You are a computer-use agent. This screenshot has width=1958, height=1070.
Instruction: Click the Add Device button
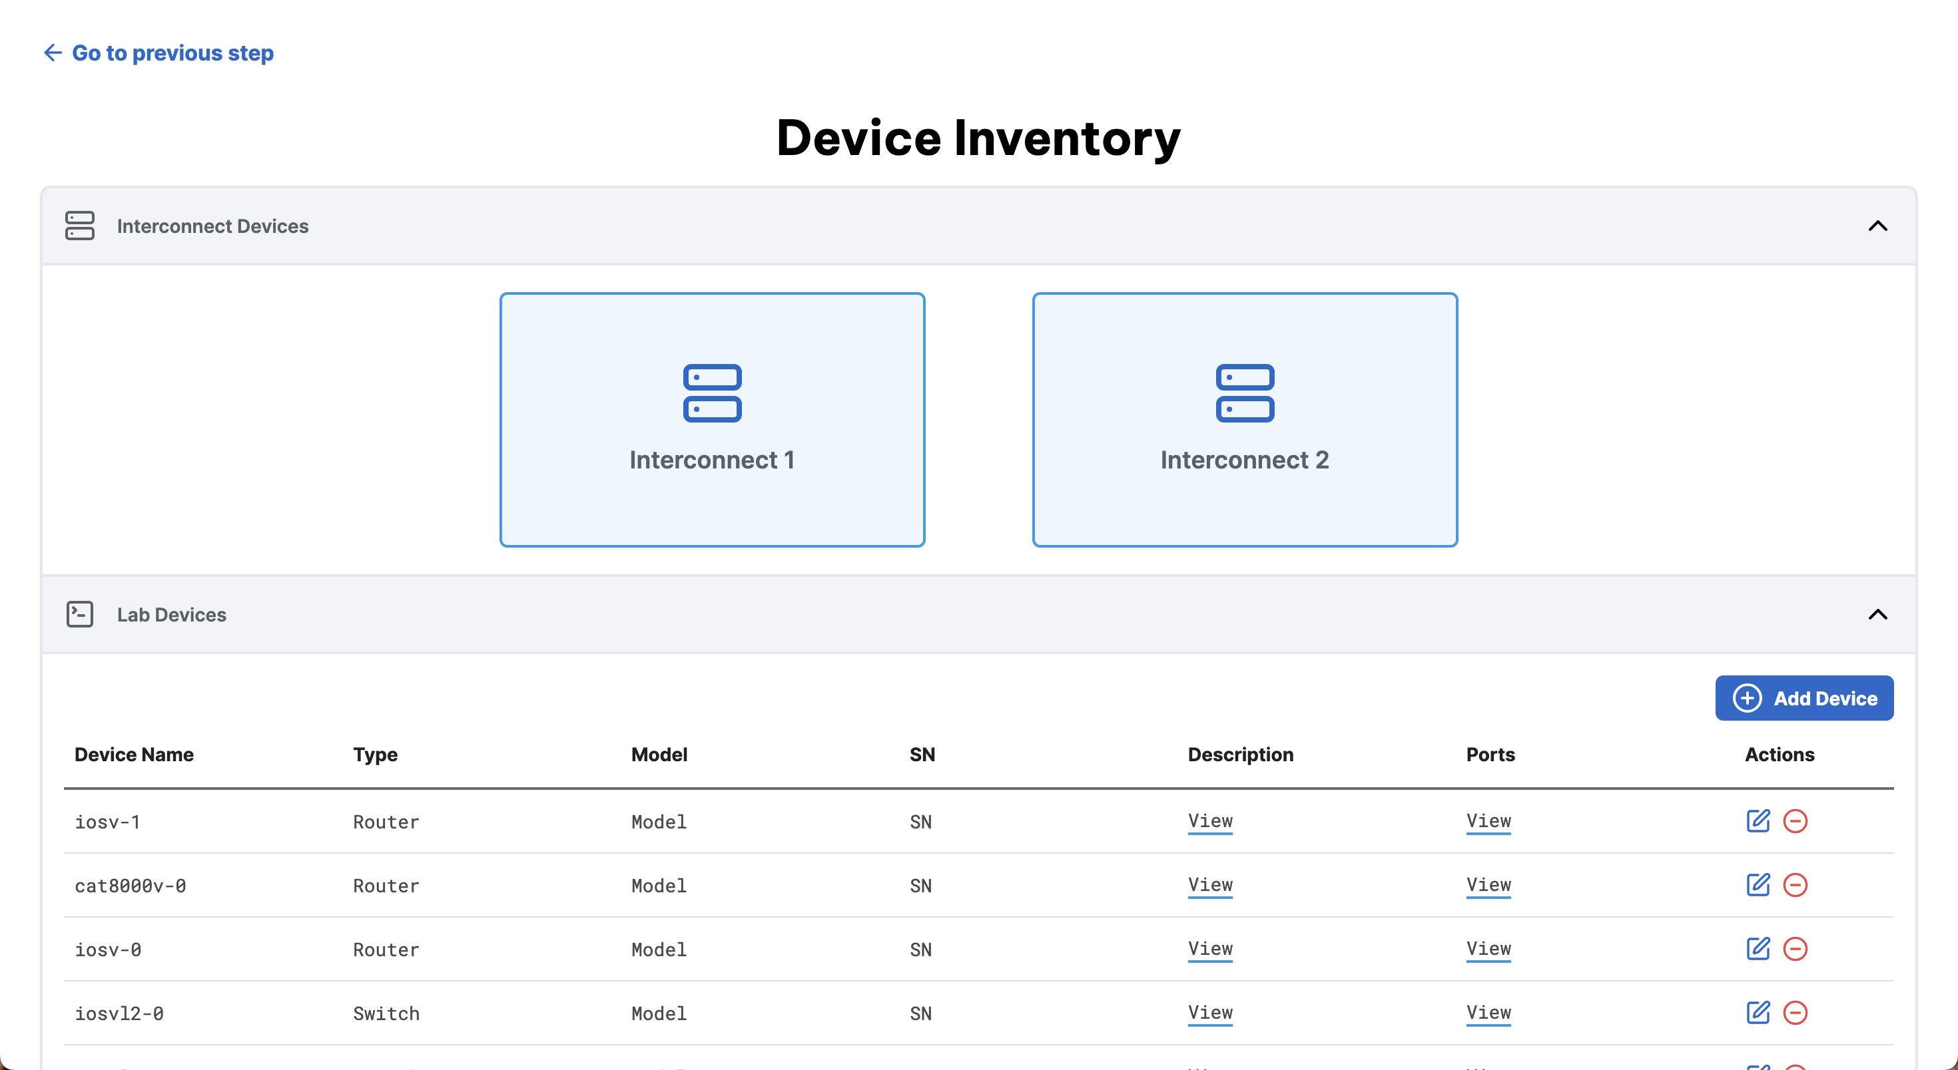click(1804, 698)
